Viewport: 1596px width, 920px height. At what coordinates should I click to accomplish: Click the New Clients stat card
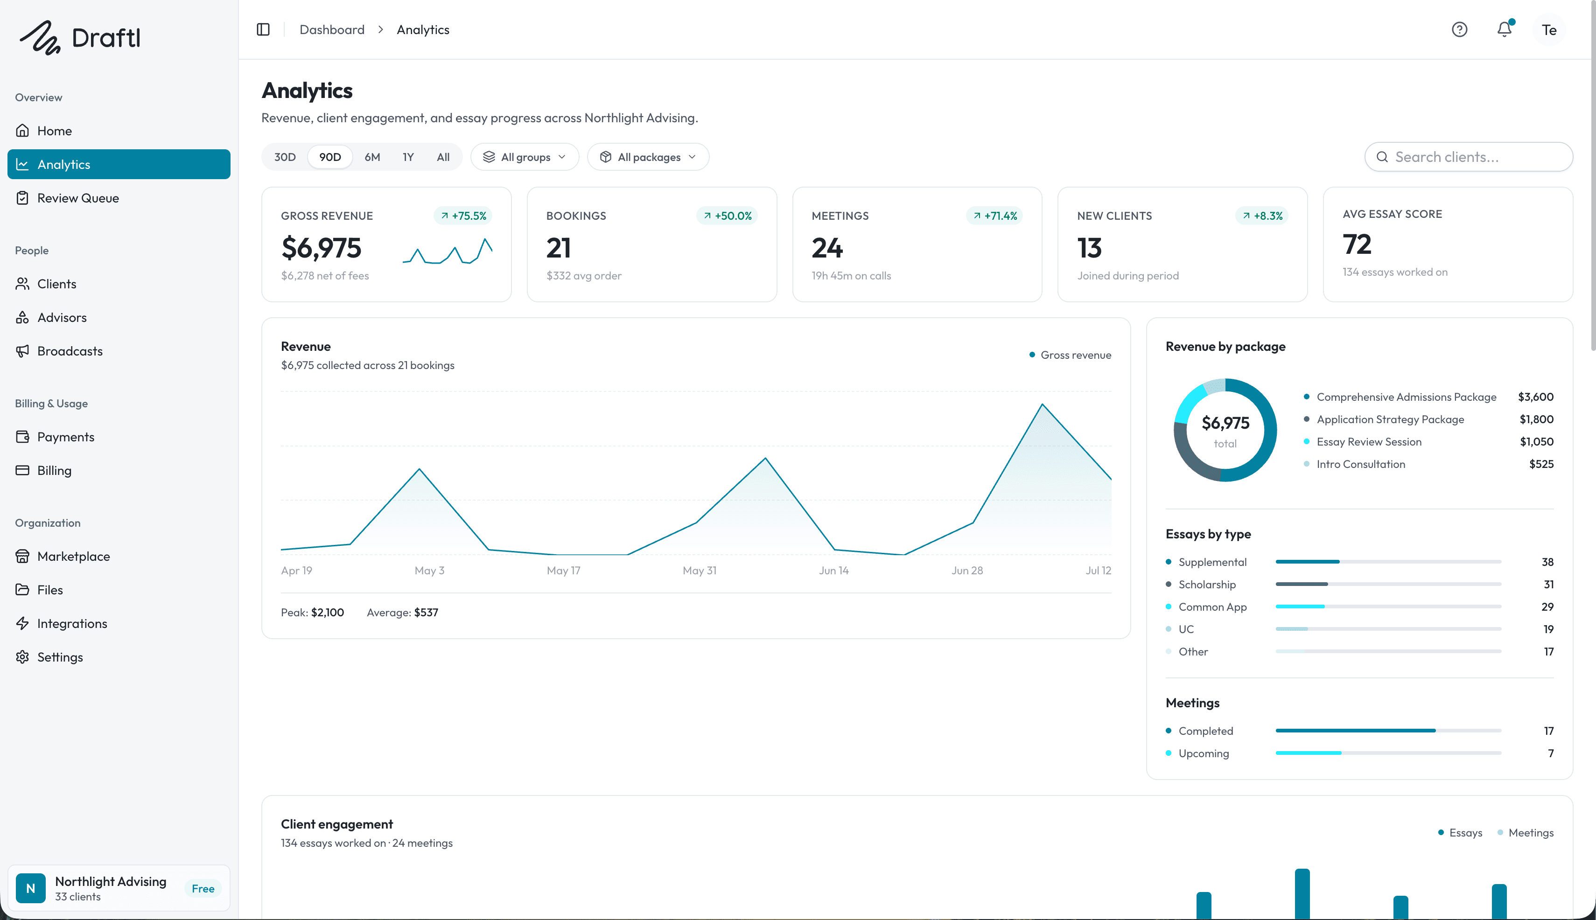pos(1182,244)
